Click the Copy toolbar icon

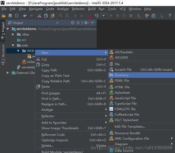pos(46,16)
